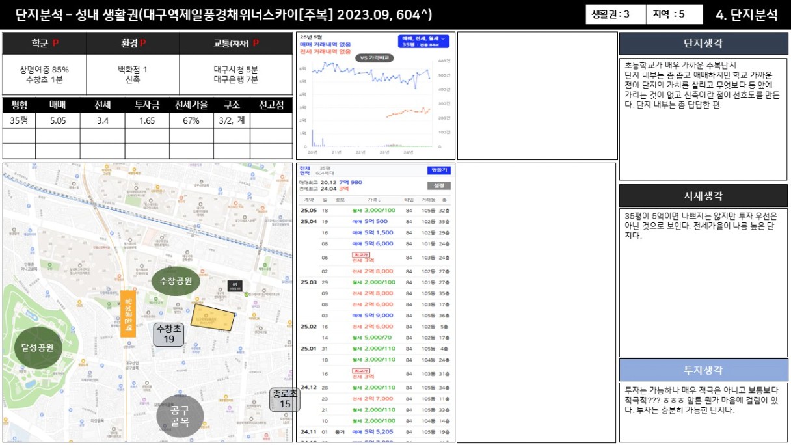Click the 달성공원 green map marker
The width and height of the screenshot is (791, 445).
click(x=37, y=347)
